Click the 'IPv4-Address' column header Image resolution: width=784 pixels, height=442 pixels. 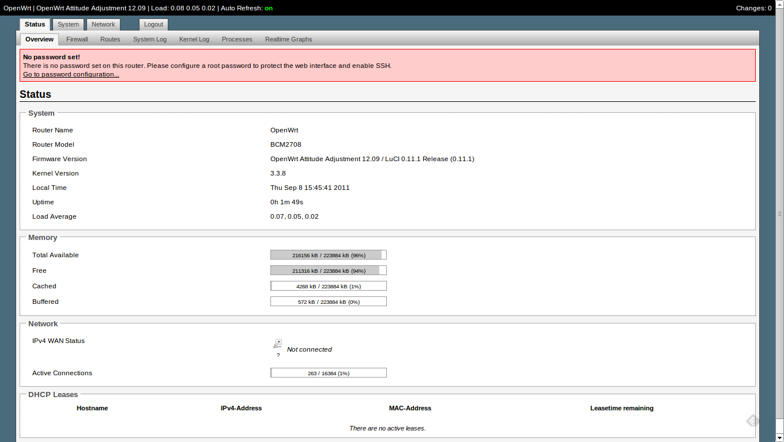(x=241, y=408)
